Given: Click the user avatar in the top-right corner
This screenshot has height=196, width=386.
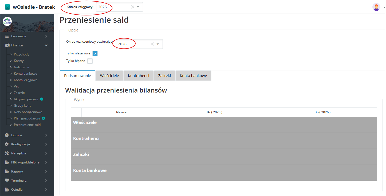Looking at the screenshot, I should pos(377,7).
